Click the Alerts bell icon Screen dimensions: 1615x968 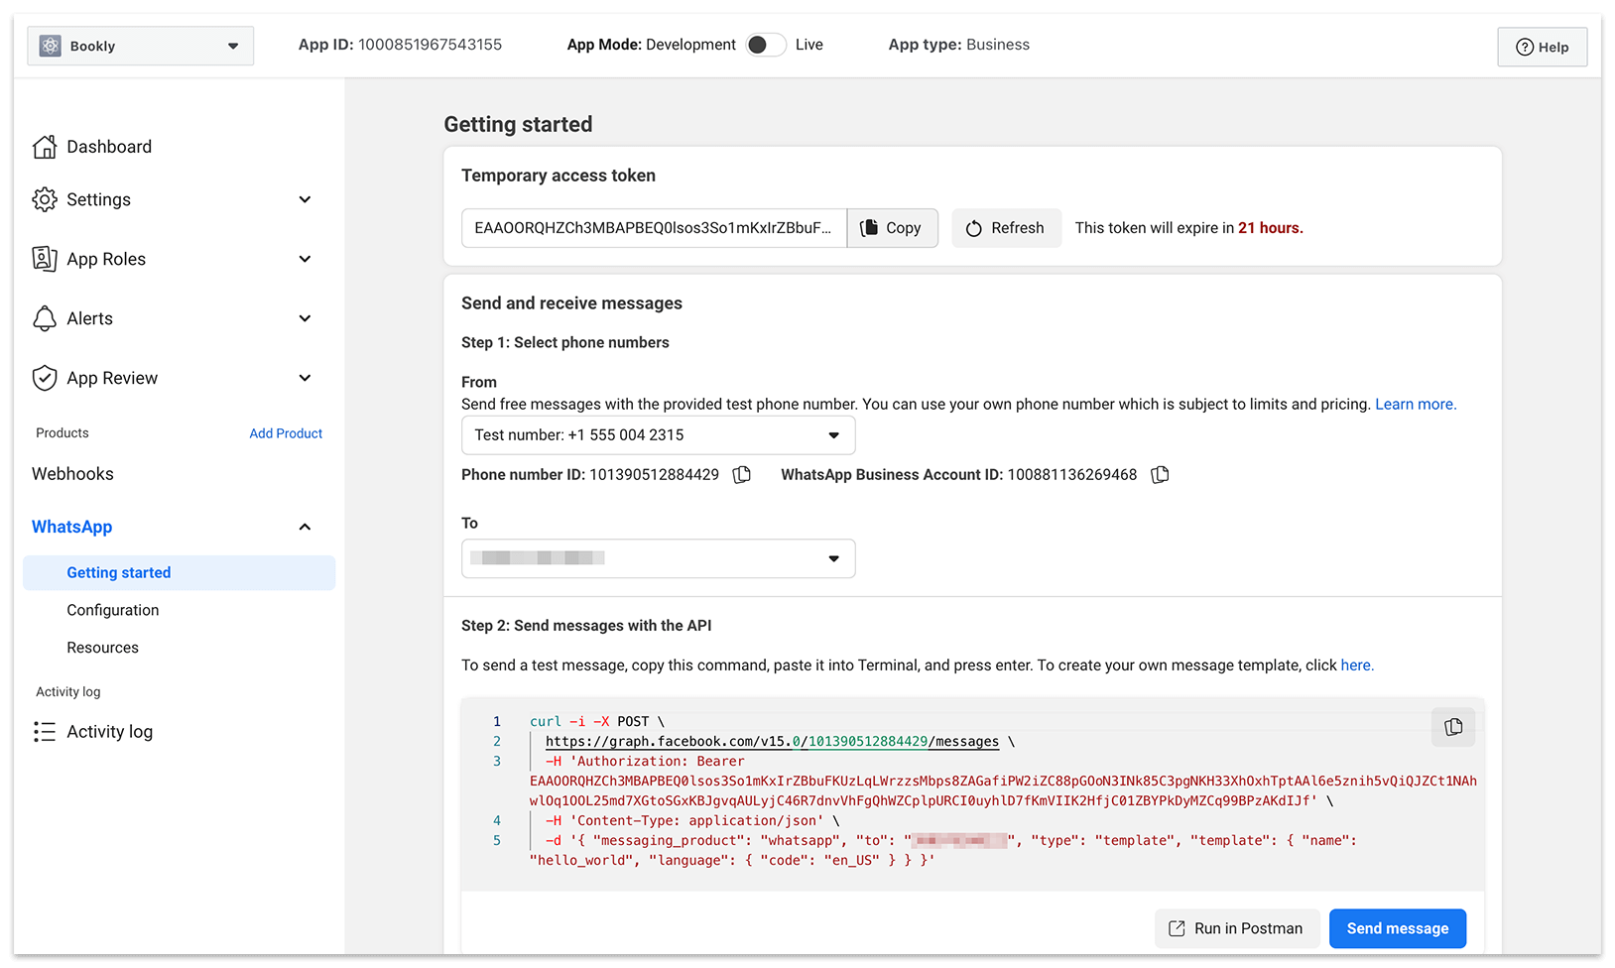(45, 318)
